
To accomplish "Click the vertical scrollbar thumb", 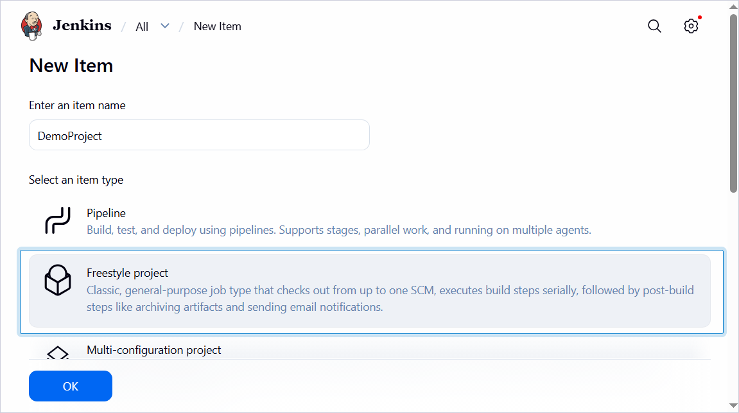I will pos(733,103).
